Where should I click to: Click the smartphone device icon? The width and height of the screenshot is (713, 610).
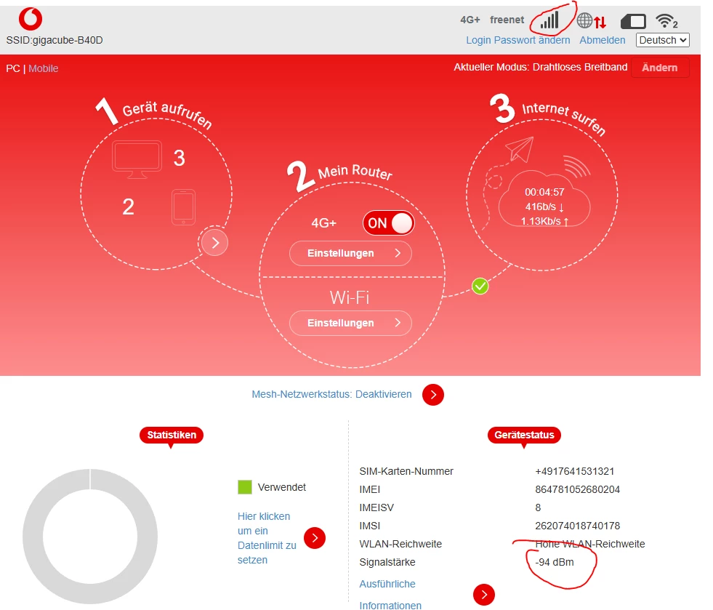coord(183,207)
